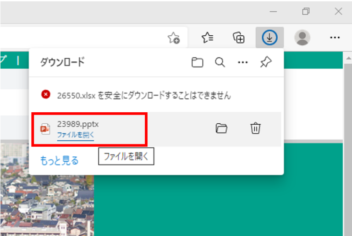Open the downloads folder from panel header
352x236 pixels.
click(198, 62)
